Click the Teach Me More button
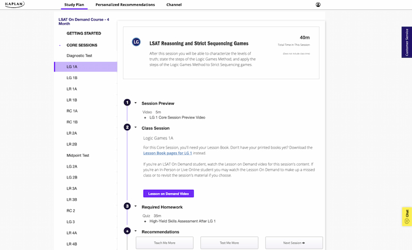 [x=164, y=243]
